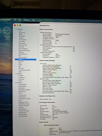Click the Cycle Count value 680
Screen dimensions: 102x136
(x=57, y=54)
